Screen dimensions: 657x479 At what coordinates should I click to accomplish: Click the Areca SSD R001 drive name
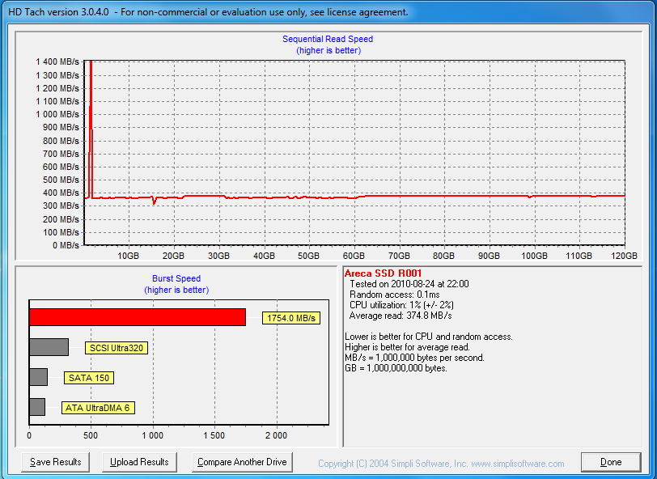click(x=383, y=273)
